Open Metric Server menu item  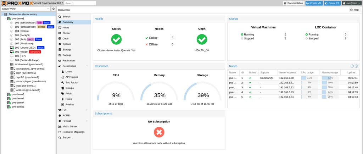coord(74,126)
